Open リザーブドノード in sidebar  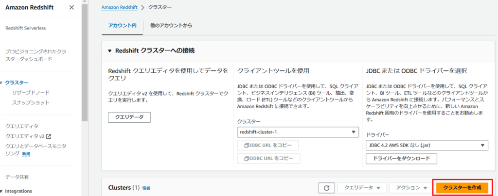pos(31,93)
